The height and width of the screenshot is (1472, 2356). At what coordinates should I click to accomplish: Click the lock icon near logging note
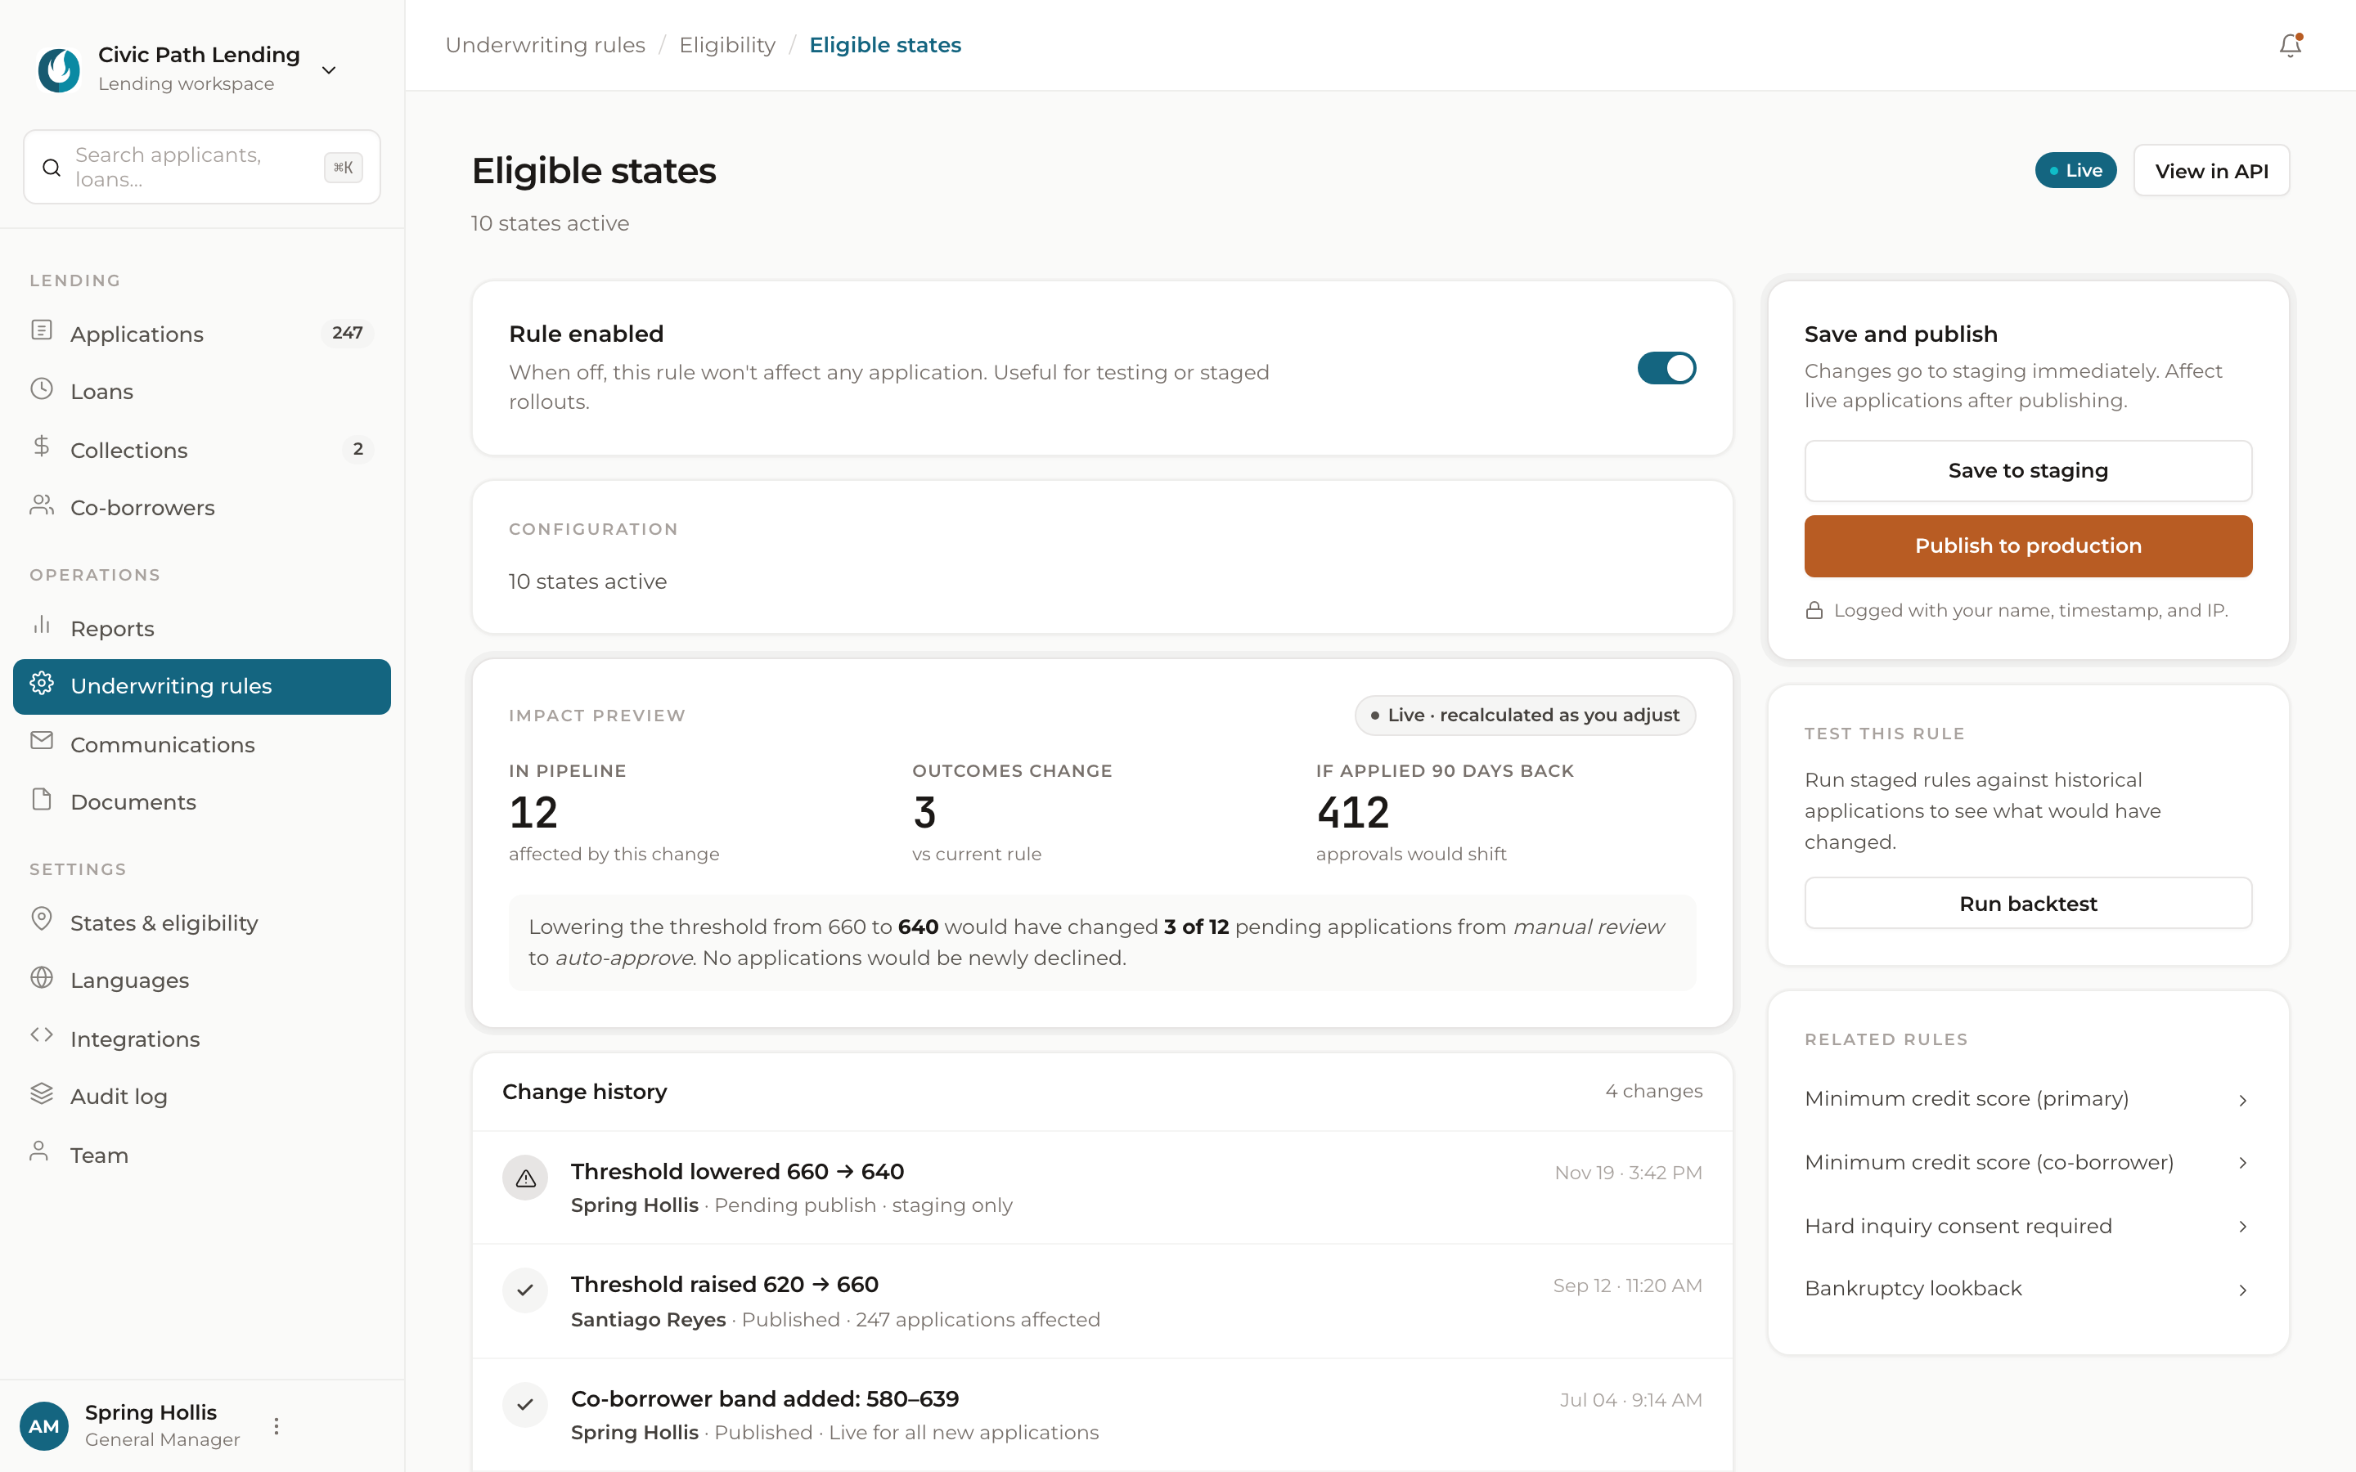(1814, 612)
